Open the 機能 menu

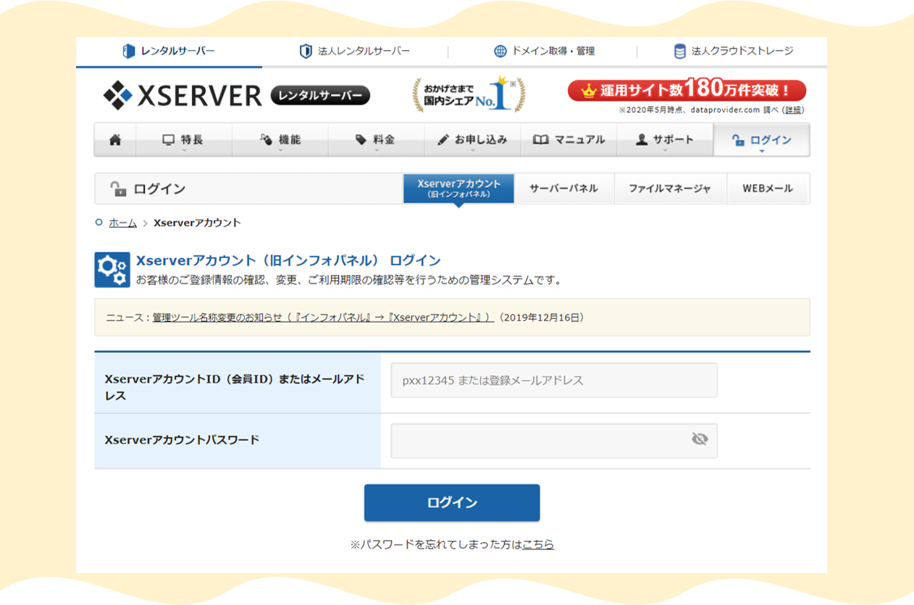click(280, 140)
